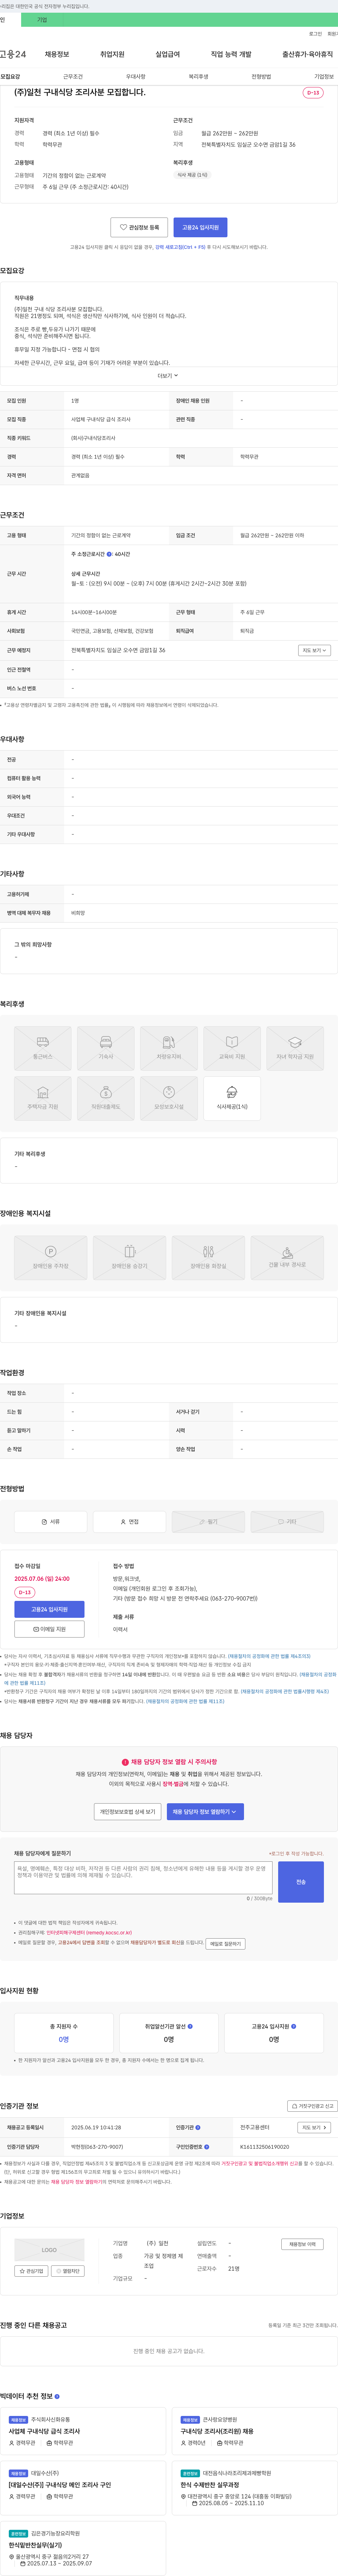The height and width of the screenshot is (2576, 338).
Task: Open the 채용정보 main menu
Action: (x=57, y=54)
